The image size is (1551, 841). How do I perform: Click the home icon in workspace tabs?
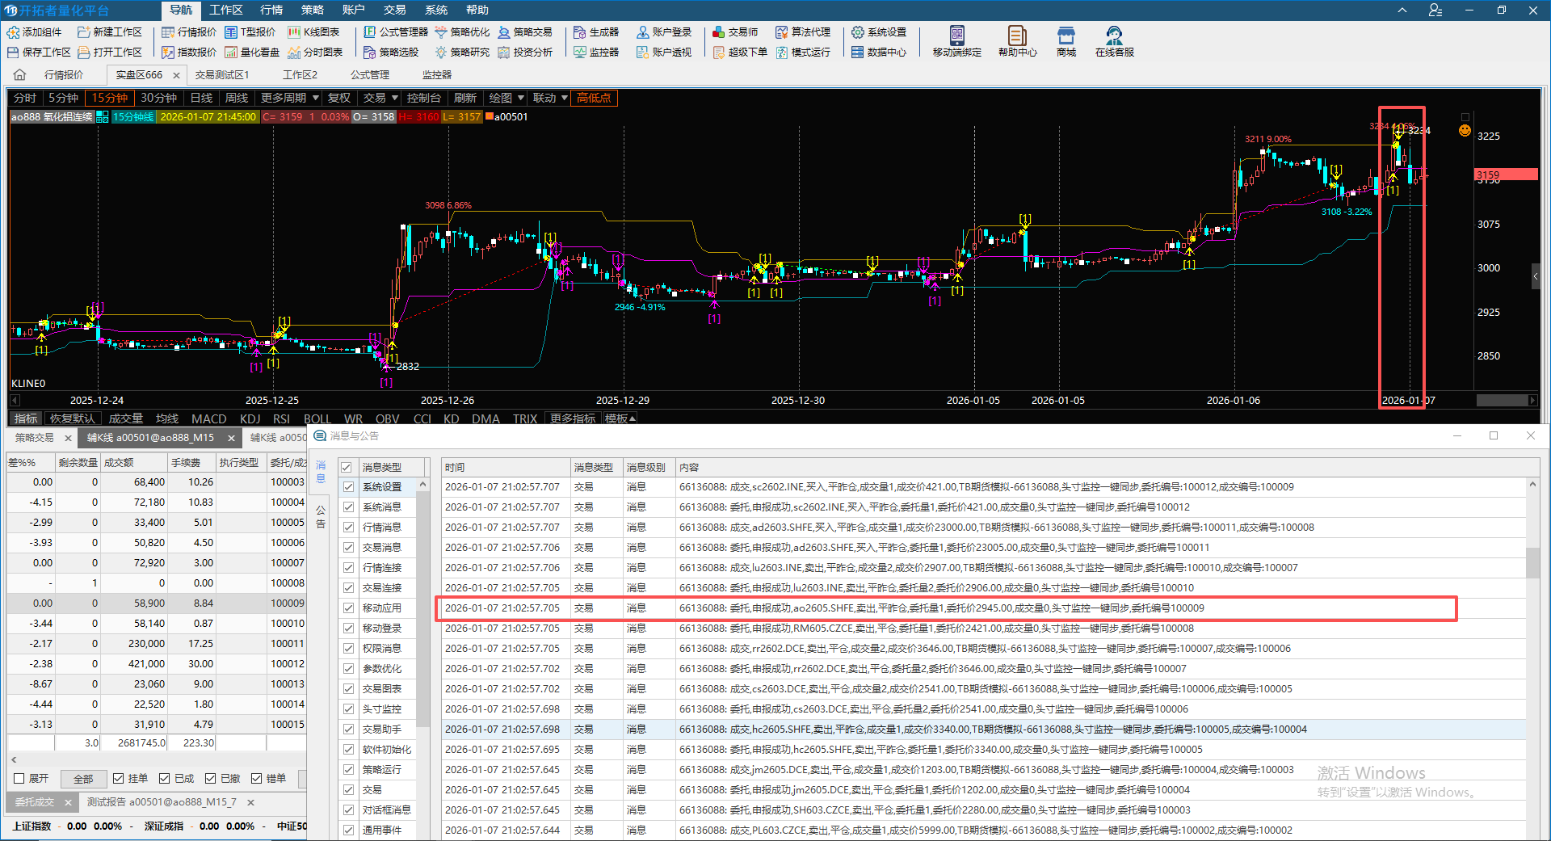click(20, 75)
